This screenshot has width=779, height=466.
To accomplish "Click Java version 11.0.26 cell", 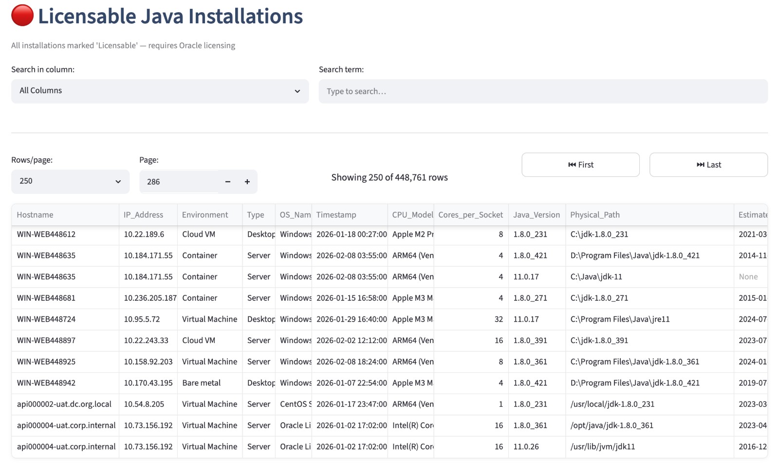I will (x=537, y=447).
